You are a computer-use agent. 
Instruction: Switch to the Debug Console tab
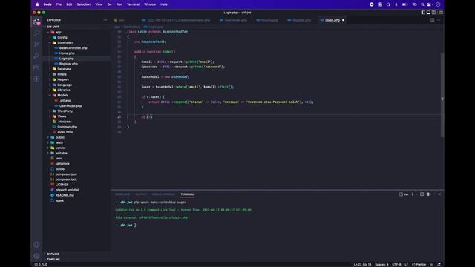click(x=163, y=194)
